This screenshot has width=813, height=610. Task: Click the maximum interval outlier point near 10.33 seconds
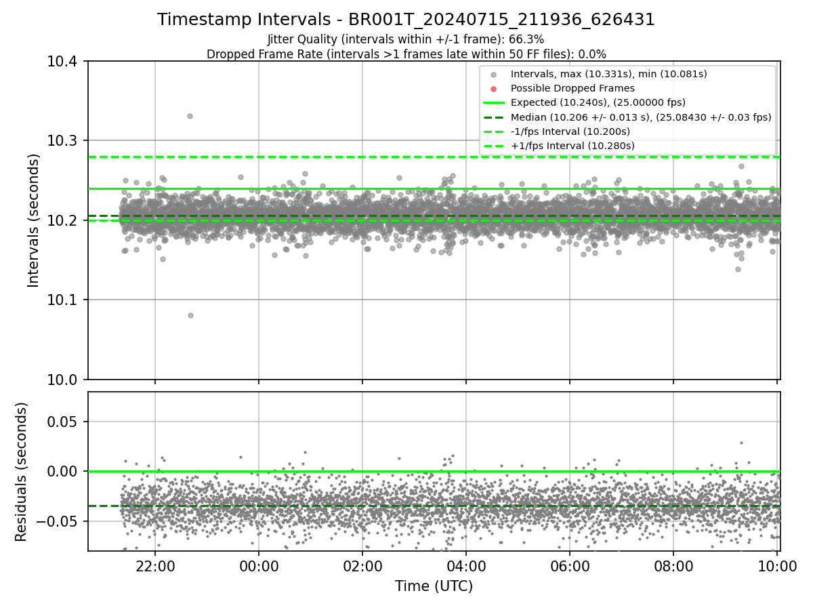pos(190,116)
